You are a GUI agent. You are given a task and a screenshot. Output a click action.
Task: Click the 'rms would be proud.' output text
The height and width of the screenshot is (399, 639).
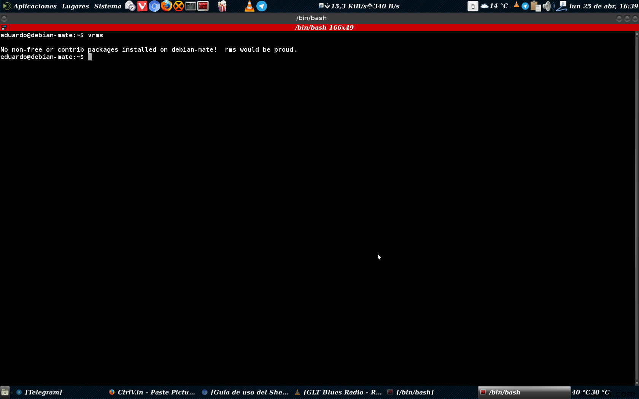(261, 50)
